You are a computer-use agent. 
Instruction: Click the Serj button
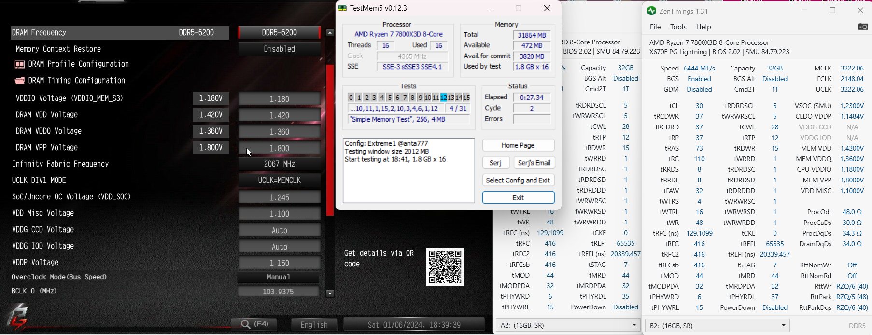coord(496,163)
